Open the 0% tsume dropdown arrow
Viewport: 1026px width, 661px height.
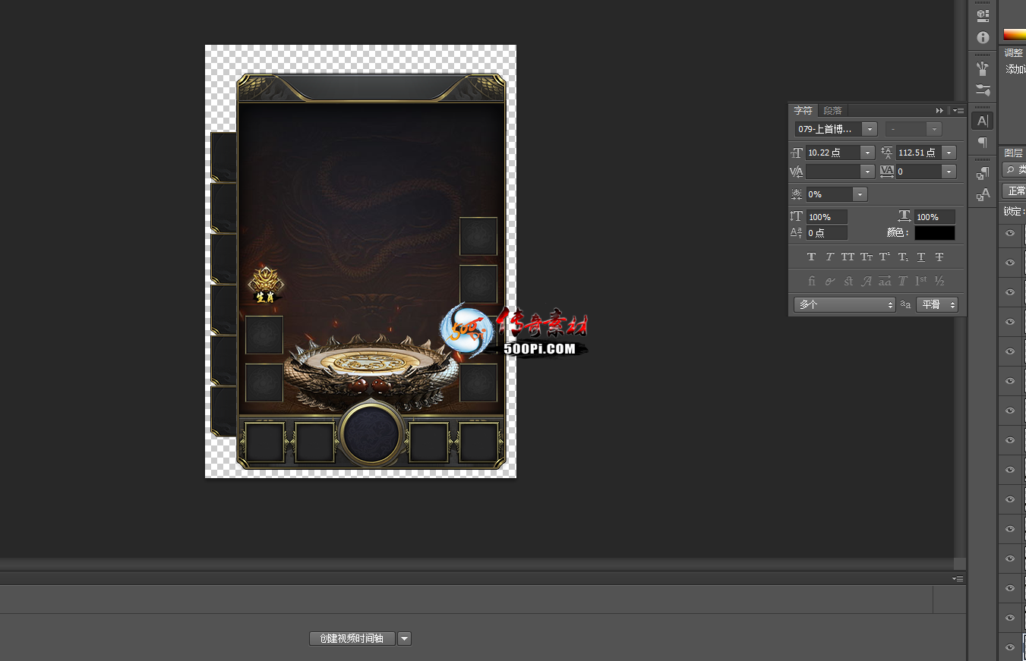pos(860,194)
